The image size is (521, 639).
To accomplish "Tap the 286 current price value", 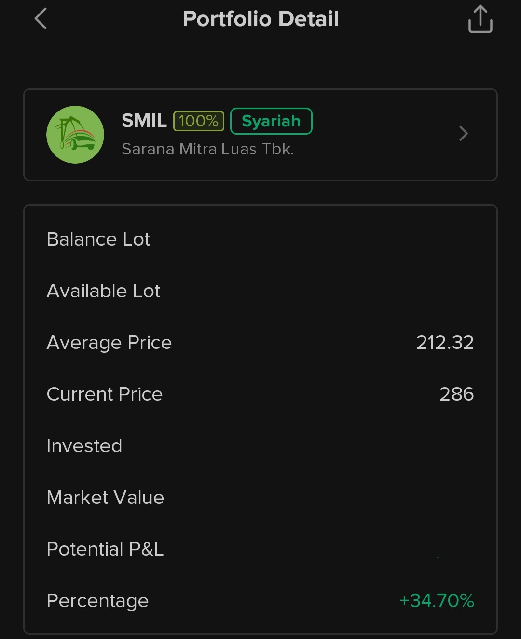I will pos(456,394).
